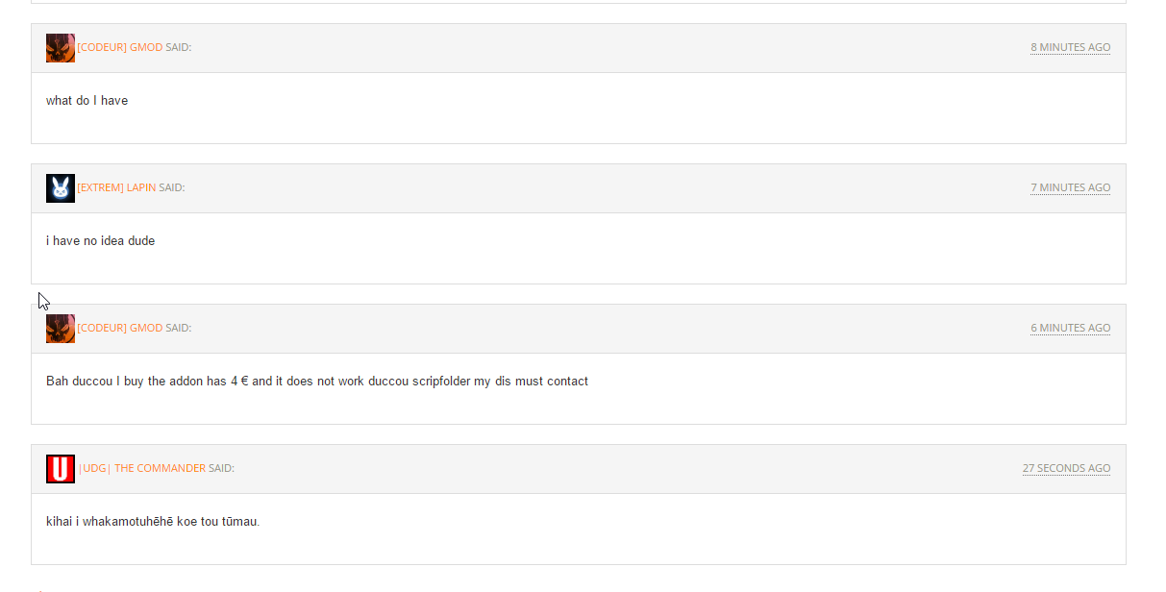Image resolution: width=1166 pixels, height=592 pixels.
Task: Open the |UDG| THE COMMANDER profile link
Action: click(x=142, y=468)
